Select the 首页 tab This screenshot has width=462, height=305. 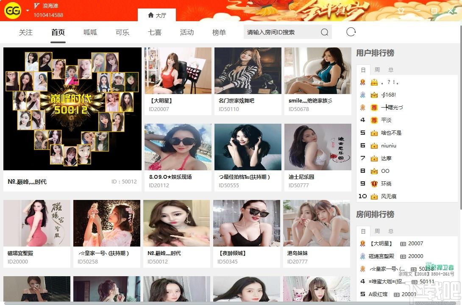58,32
